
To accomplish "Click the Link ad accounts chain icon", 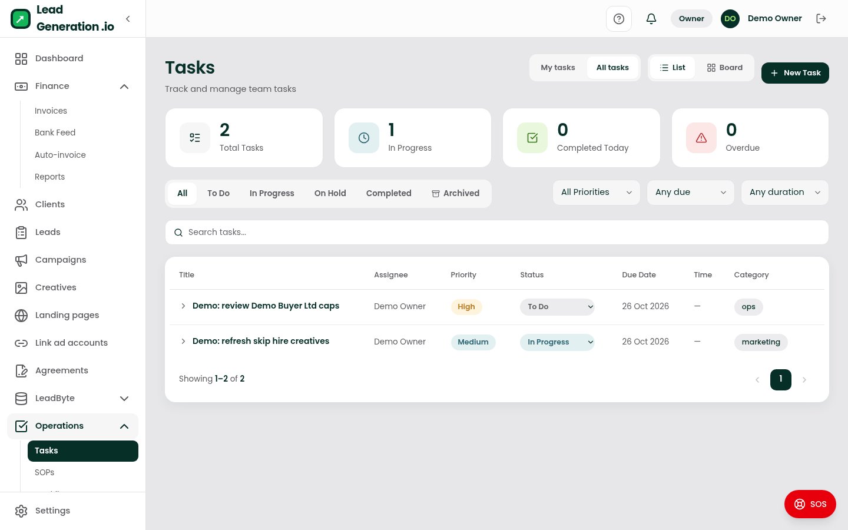I will point(21,343).
